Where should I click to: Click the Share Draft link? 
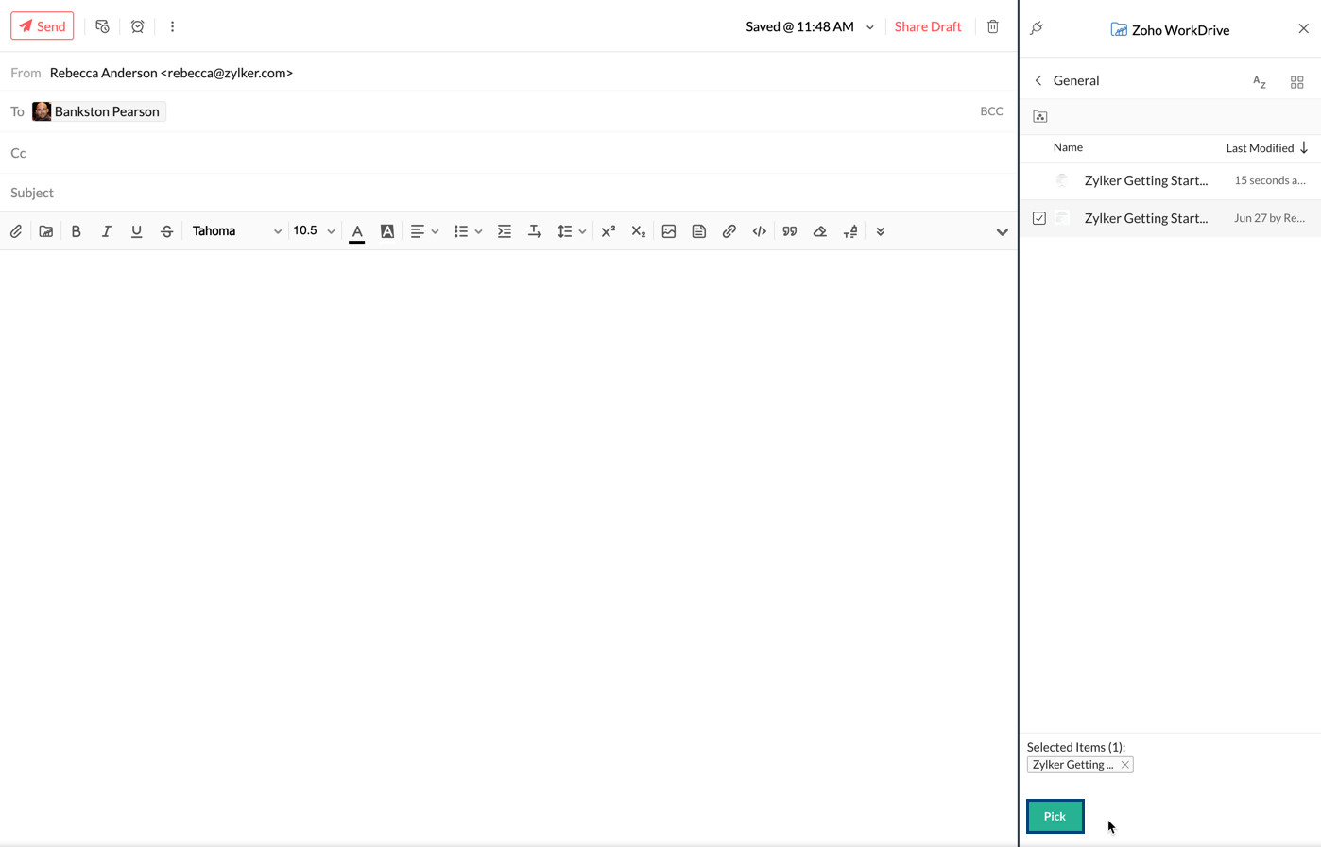(x=928, y=26)
